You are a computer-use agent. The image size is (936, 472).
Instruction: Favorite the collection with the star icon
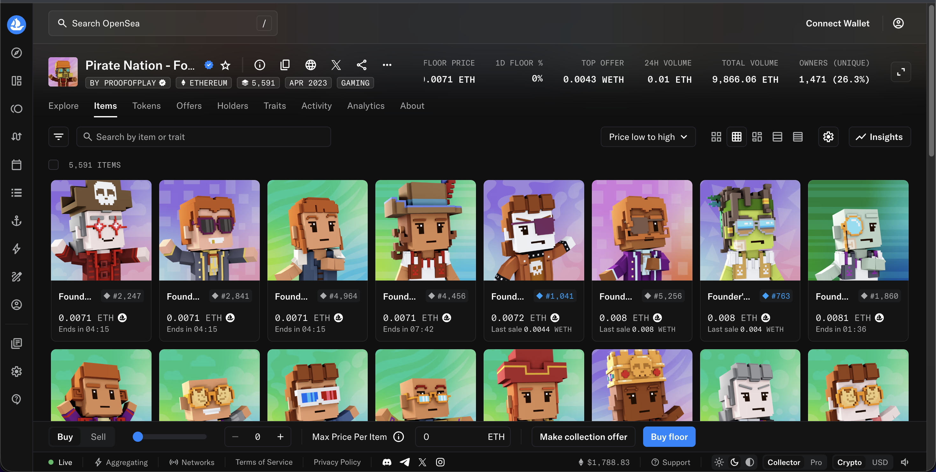pyautogui.click(x=225, y=65)
